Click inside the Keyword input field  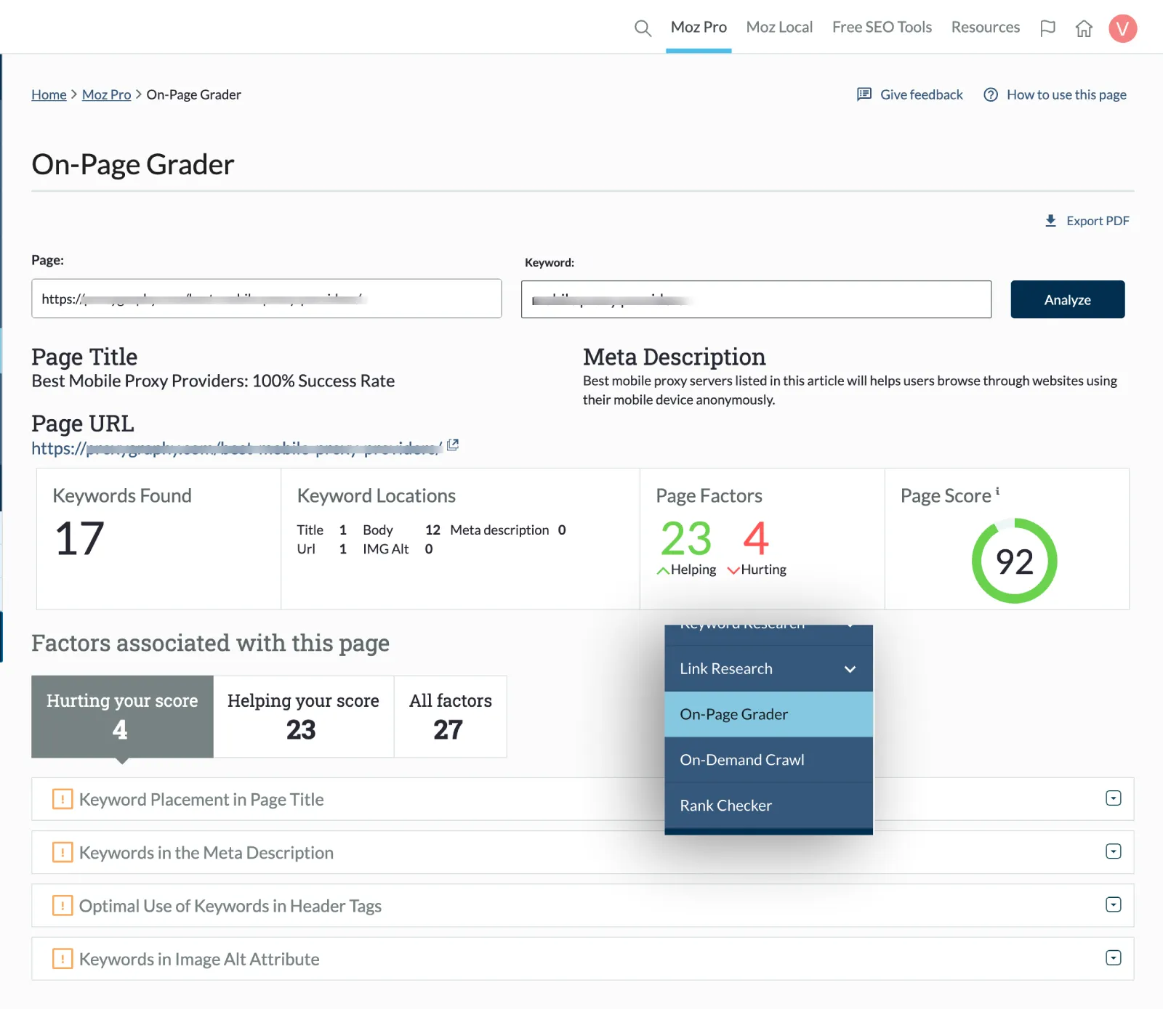[x=756, y=299]
